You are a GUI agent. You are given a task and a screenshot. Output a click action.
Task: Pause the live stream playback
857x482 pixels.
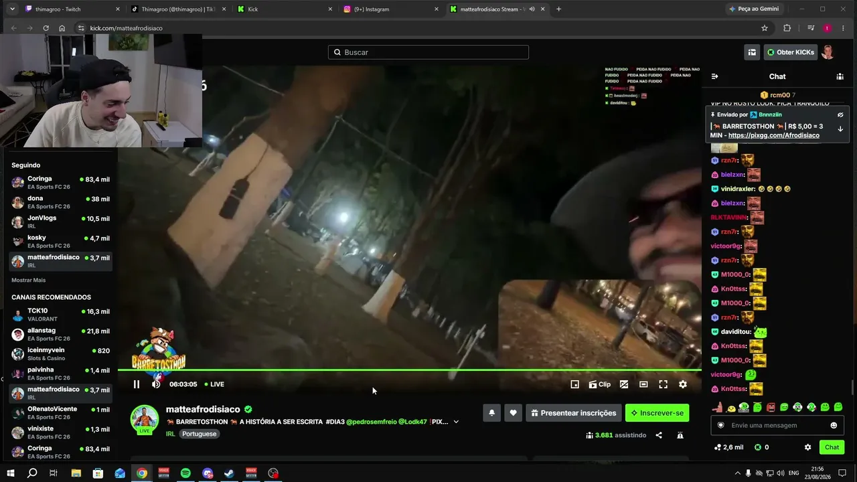point(137,384)
